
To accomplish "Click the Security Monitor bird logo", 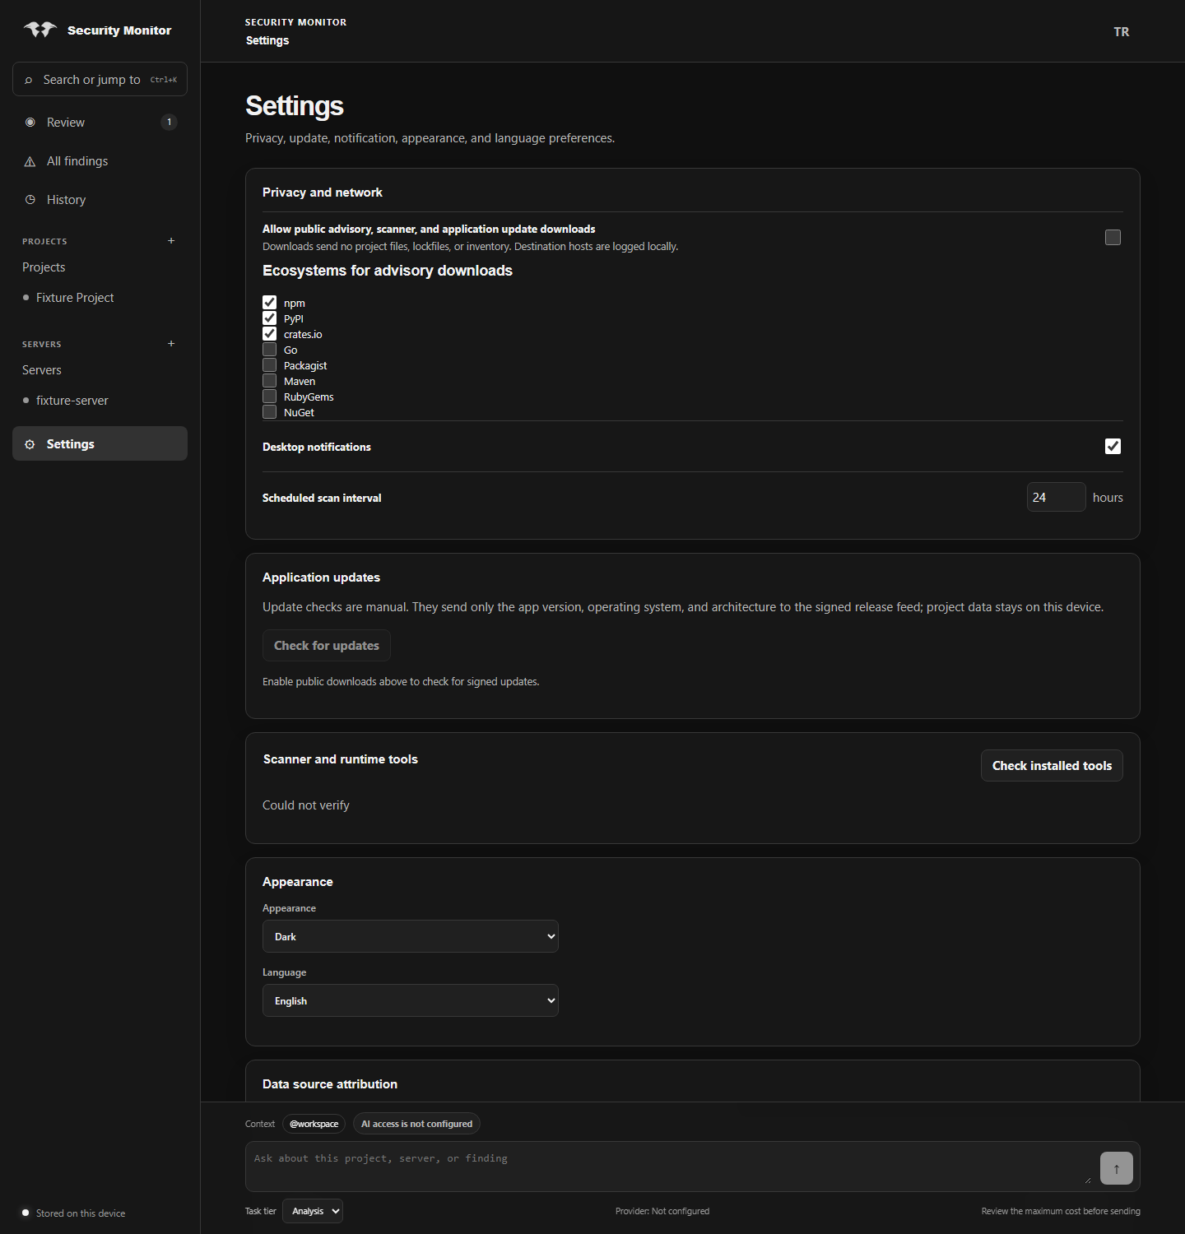I will tap(40, 30).
